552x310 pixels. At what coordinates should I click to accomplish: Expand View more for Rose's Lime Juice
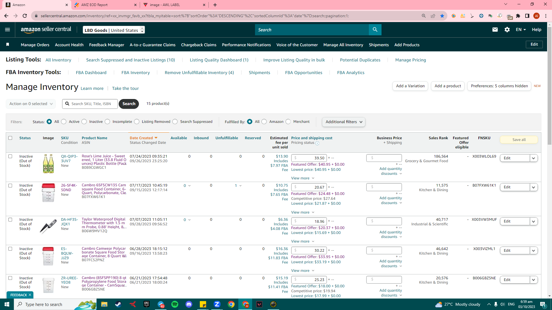click(x=303, y=178)
